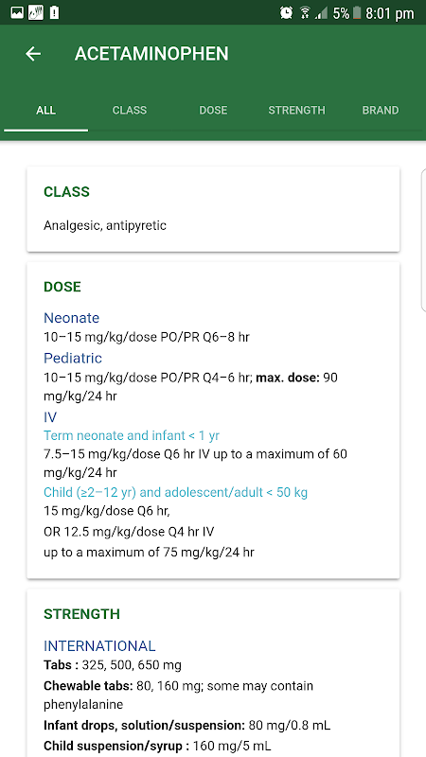Open the DOSE tab
The height and width of the screenshot is (757, 426).
213,110
